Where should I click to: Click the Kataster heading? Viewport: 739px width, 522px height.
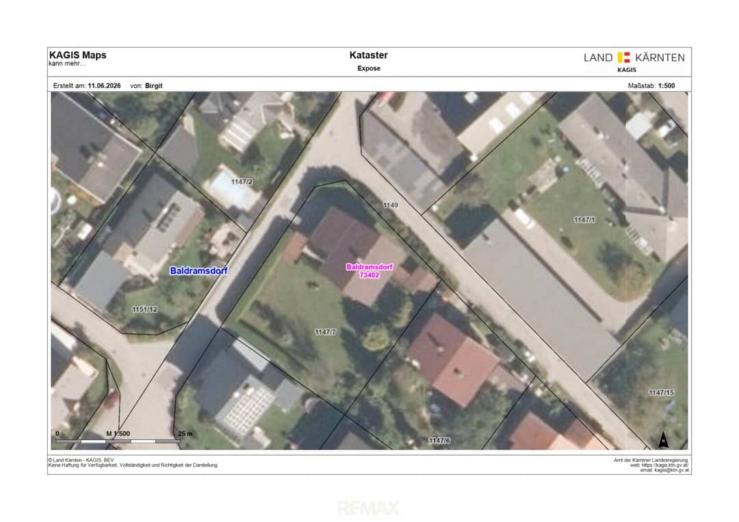pos(369,55)
